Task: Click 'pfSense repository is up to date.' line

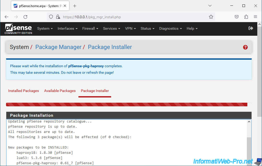Action: click(x=42, y=127)
